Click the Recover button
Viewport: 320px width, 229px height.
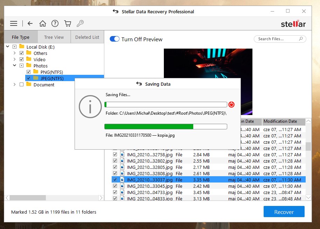(284, 212)
